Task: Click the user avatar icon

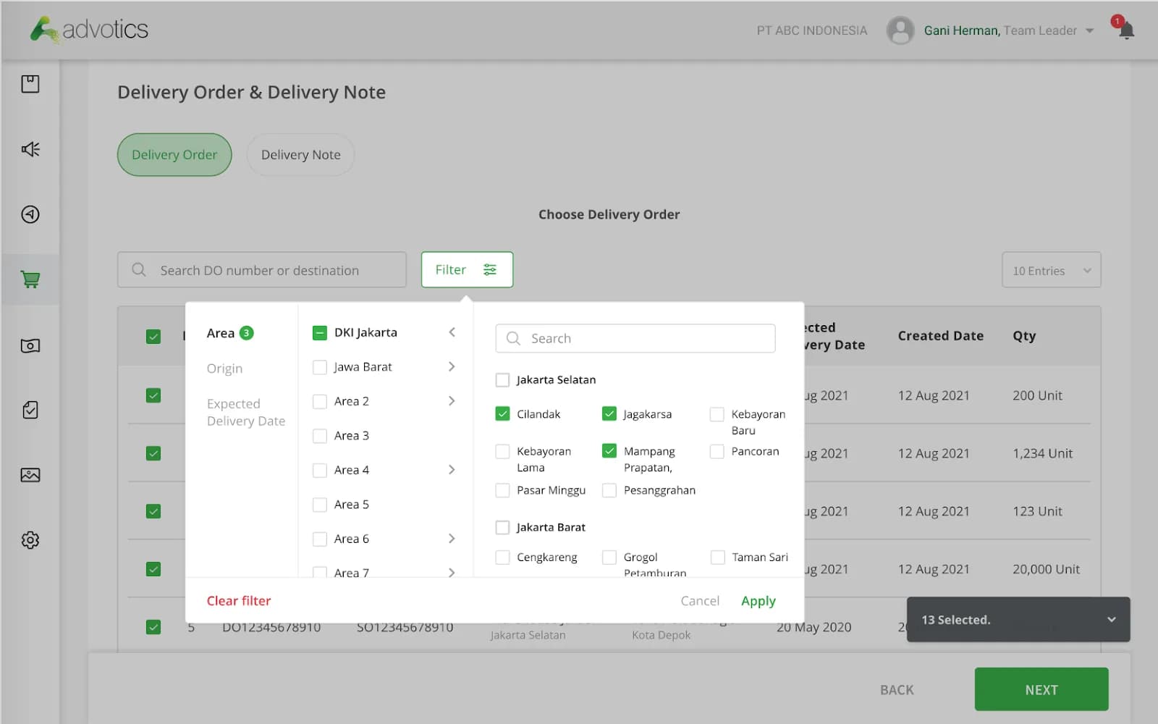Action: [900, 30]
